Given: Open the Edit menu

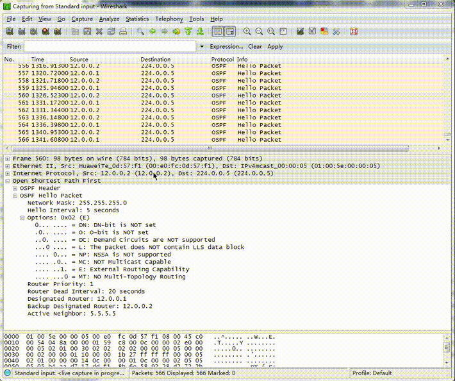Looking at the screenshot, I should coord(27,19).
